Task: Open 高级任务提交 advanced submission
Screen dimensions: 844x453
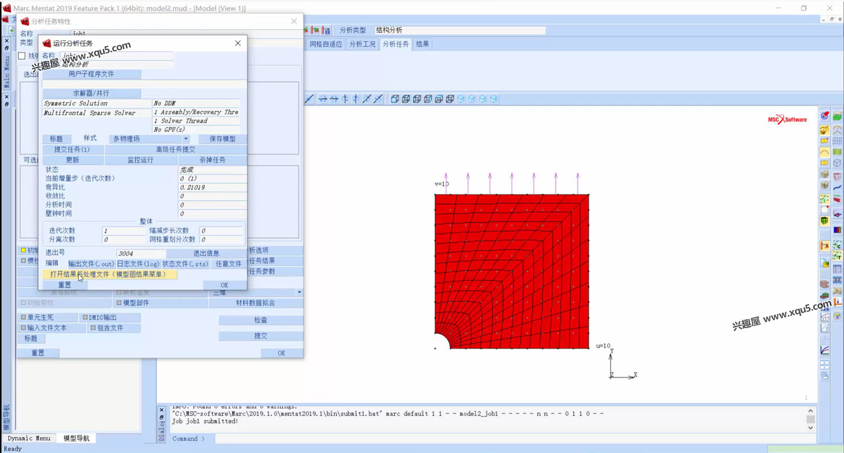Action: (x=176, y=150)
